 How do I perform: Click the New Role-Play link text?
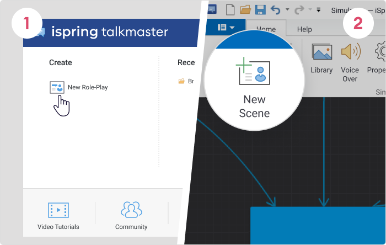point(88,87)
